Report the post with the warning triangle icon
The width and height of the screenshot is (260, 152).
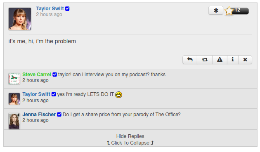220,60
